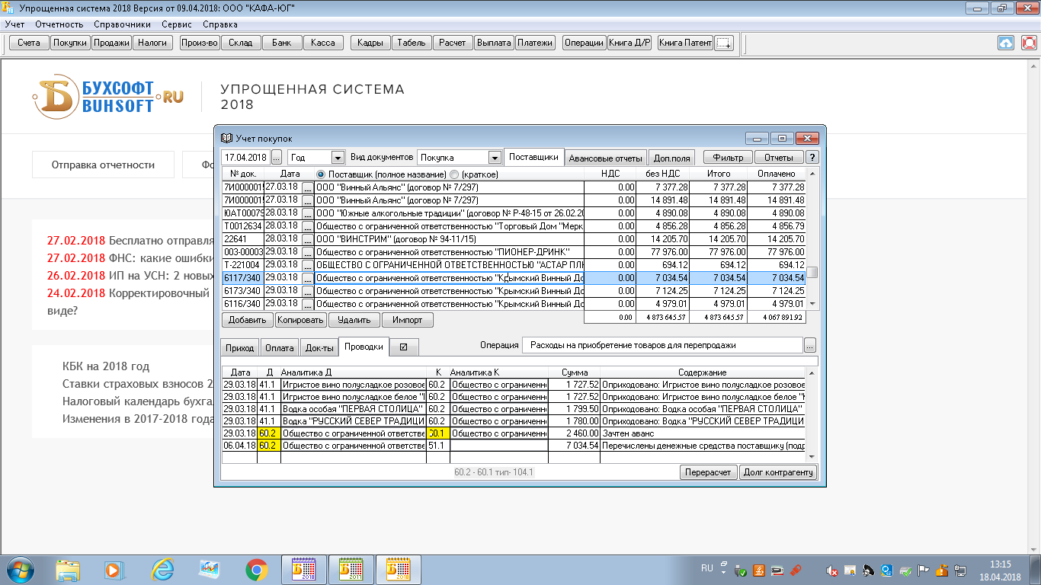Click the Добавить button

tap(247, 320)
